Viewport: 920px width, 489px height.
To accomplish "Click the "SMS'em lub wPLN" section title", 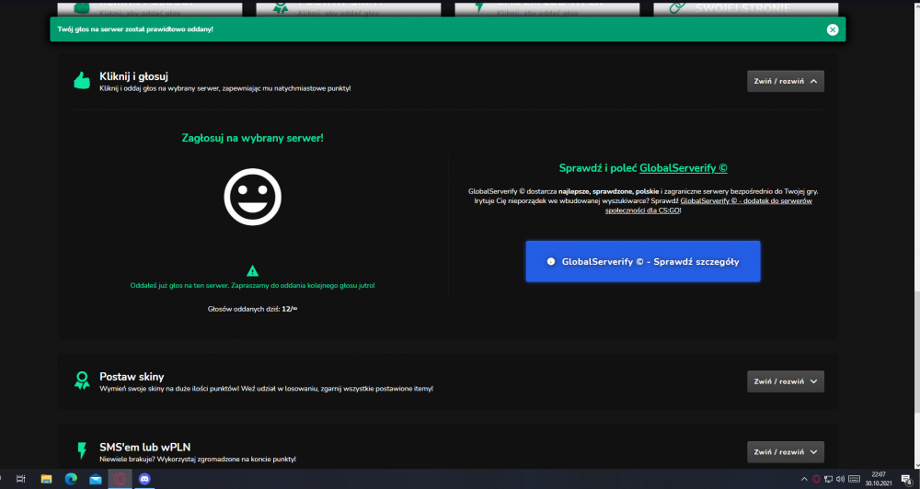I will [x=145, y=447].
